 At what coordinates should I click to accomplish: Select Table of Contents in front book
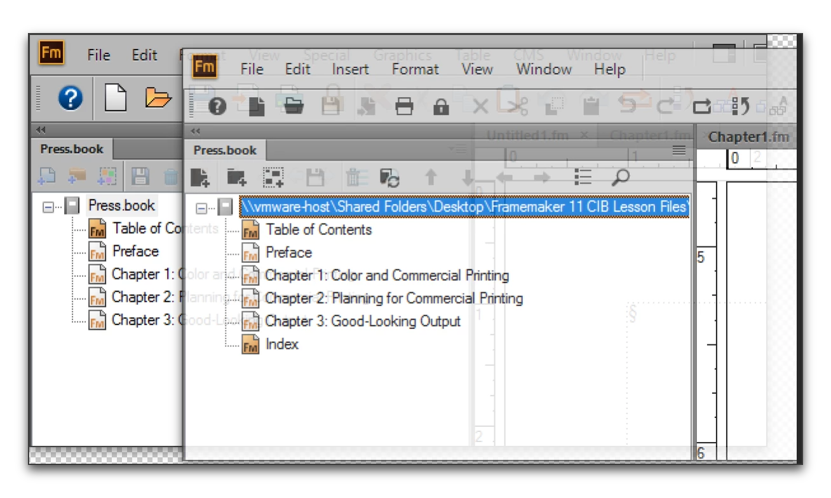(x=318, y=229)
